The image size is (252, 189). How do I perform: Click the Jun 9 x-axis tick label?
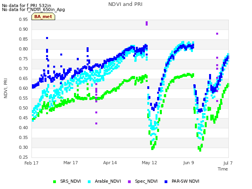coord(189,163)
